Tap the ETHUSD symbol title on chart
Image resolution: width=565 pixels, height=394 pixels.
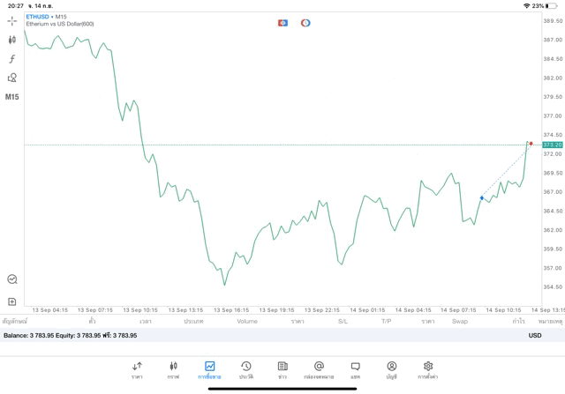[40, 17]
